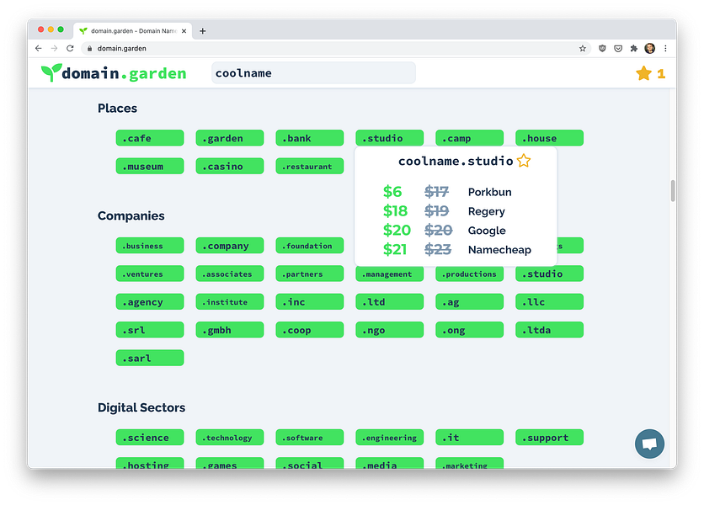Select the .productions extension
The image size is (704, 505).
click(470, 274)
